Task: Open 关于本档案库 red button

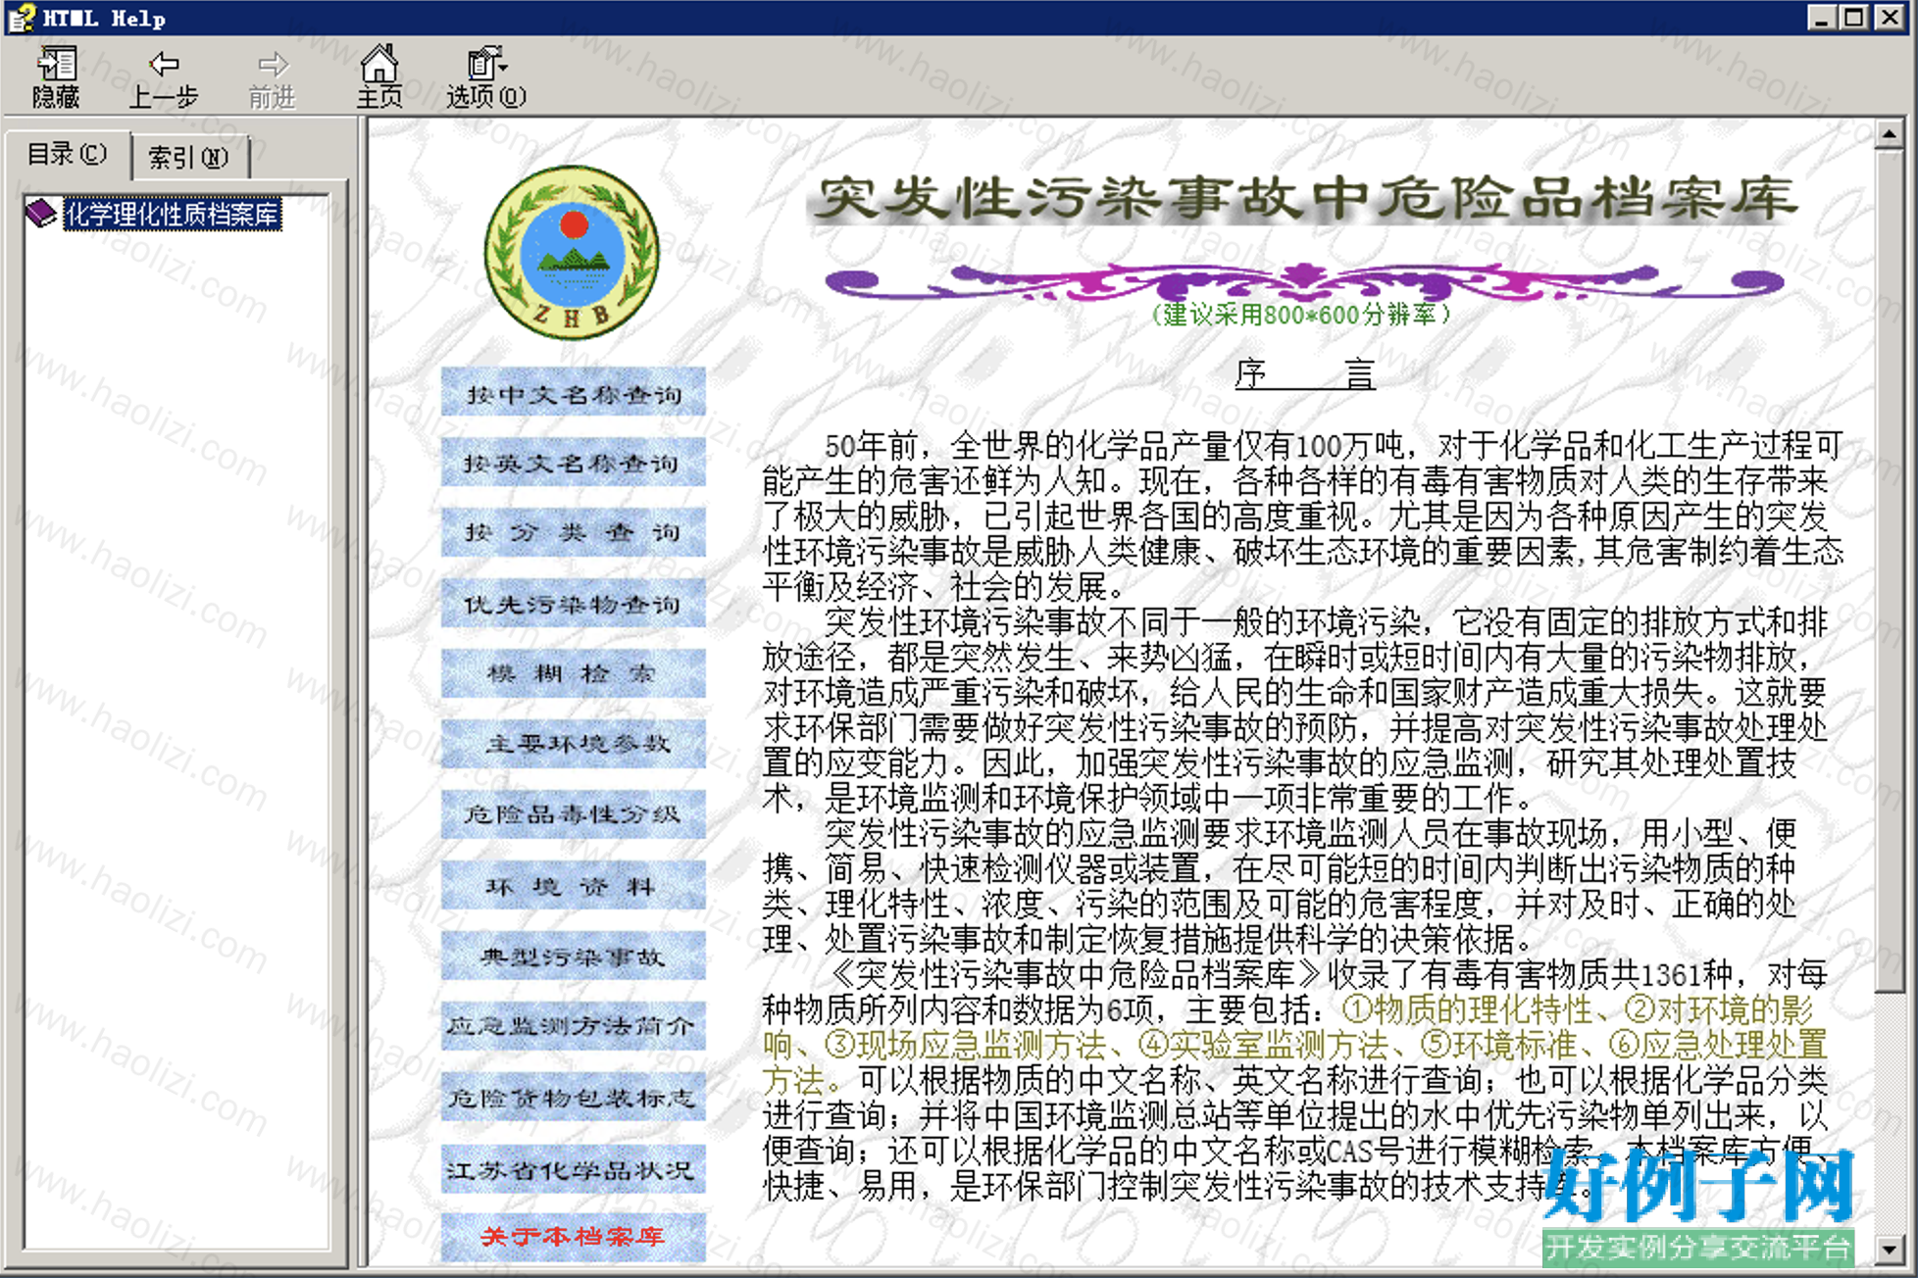Action: coord(574,1237)
